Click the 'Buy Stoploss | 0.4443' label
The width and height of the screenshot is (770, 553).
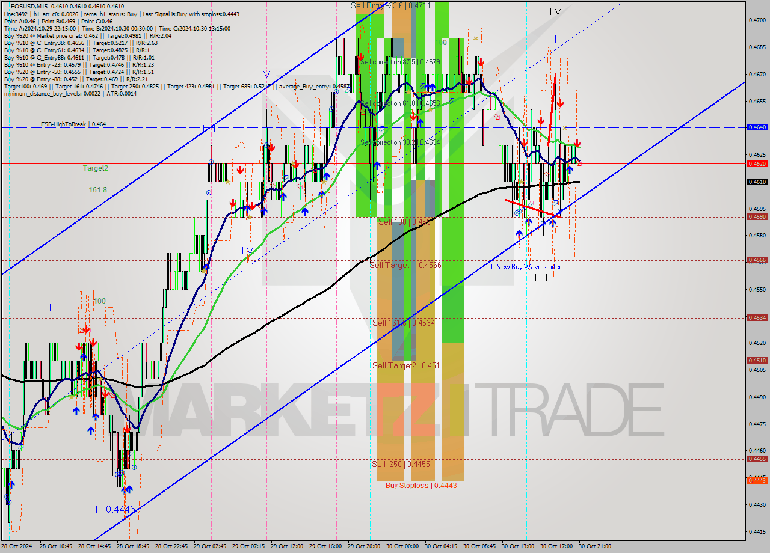click(x=421, y=485)
